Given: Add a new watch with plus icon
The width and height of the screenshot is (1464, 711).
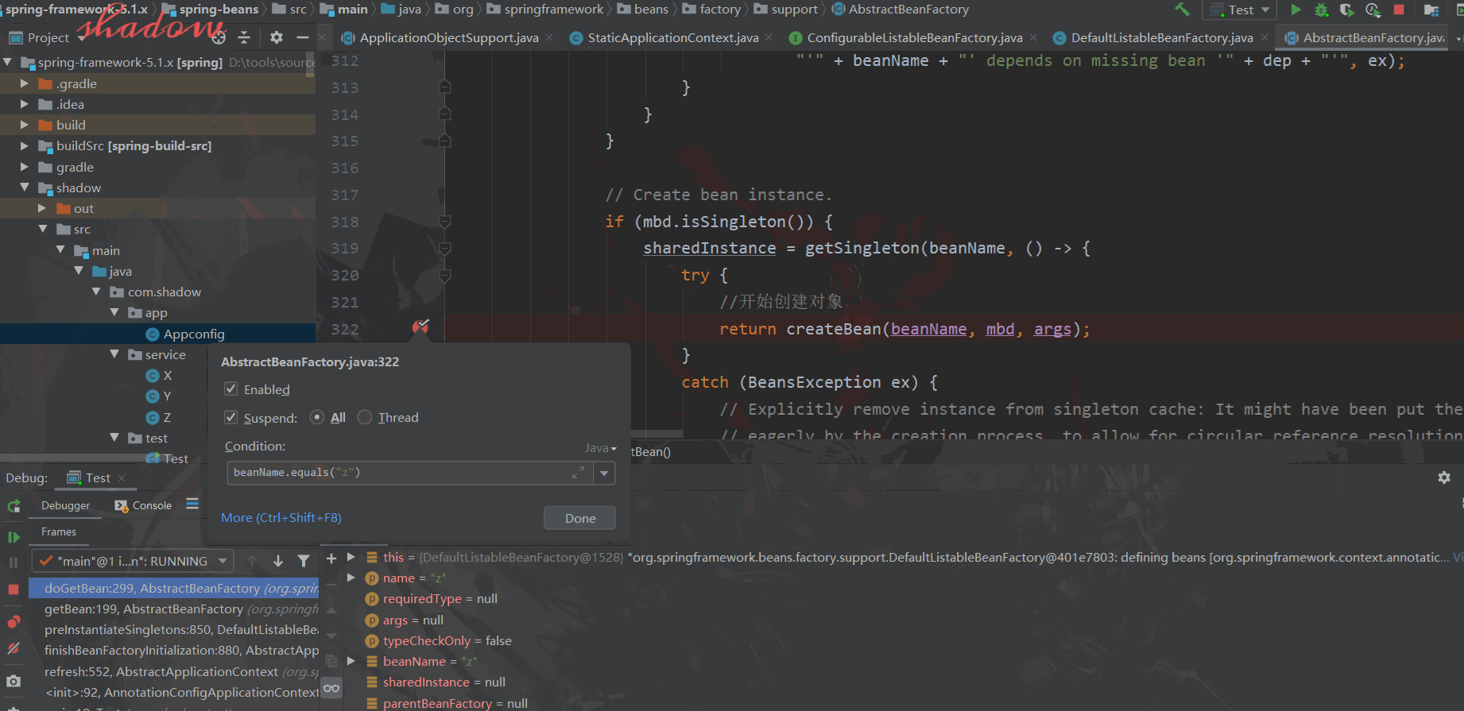Looking at the screenshot, I should [331, 558].
